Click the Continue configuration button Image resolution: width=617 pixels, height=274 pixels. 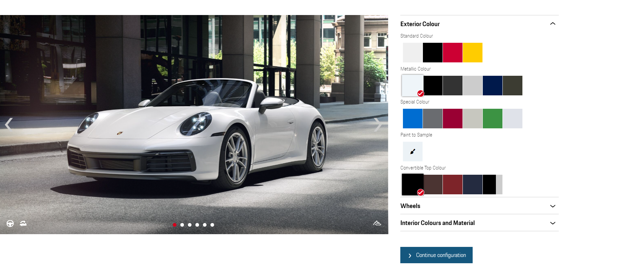tap(436, 255)
